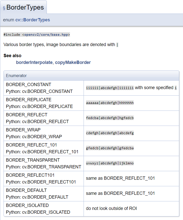Click the Enumerator table header
This screenshot has width=183, height=220.
tap(16, 76)
